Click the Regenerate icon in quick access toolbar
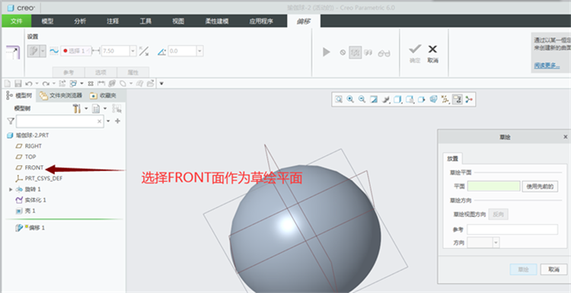 62,84
